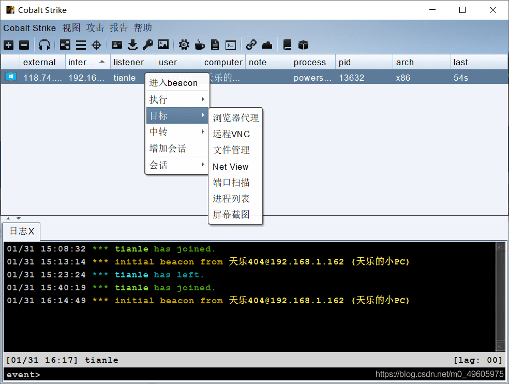Click the log scrollbar up arrow

click(500, 247)
